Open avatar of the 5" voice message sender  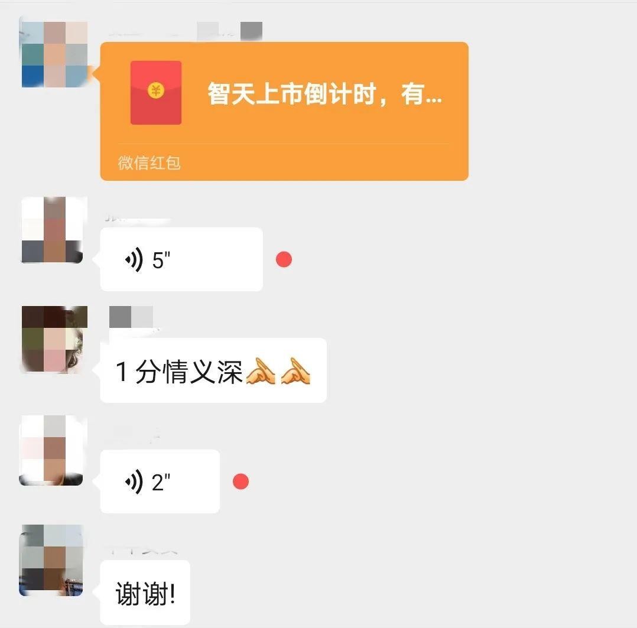point(52,230)
